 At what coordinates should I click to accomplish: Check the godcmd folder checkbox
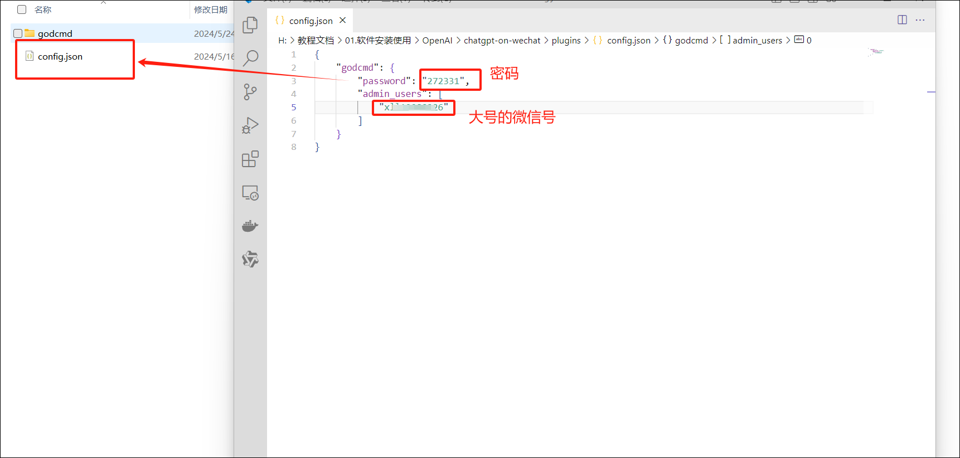[18, 33]
